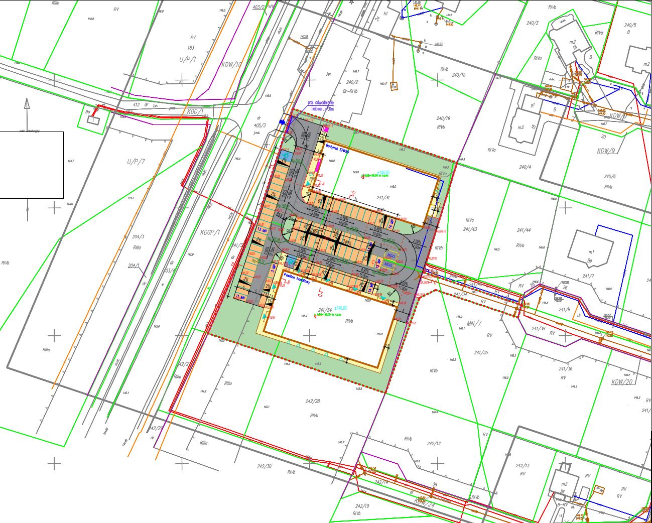The width and height of the screenshot is (652, 523).
Task: Click zone label "U/P/7"
Action: [x=137, y=162]
